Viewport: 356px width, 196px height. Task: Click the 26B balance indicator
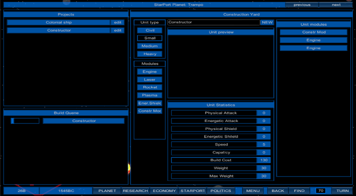tap(21, 191)
